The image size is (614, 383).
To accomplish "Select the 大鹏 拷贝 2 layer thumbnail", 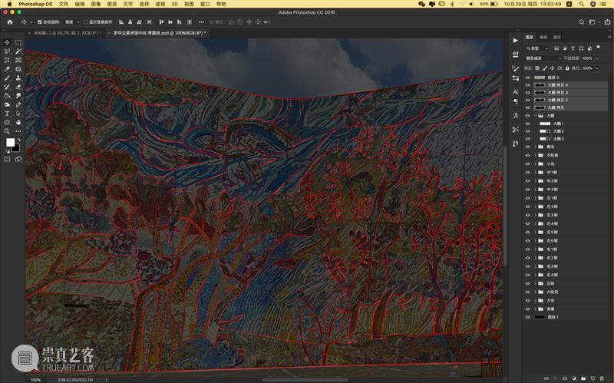I will click(540, 101).
